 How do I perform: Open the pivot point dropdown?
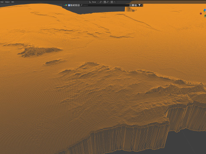tap(101, 2)
